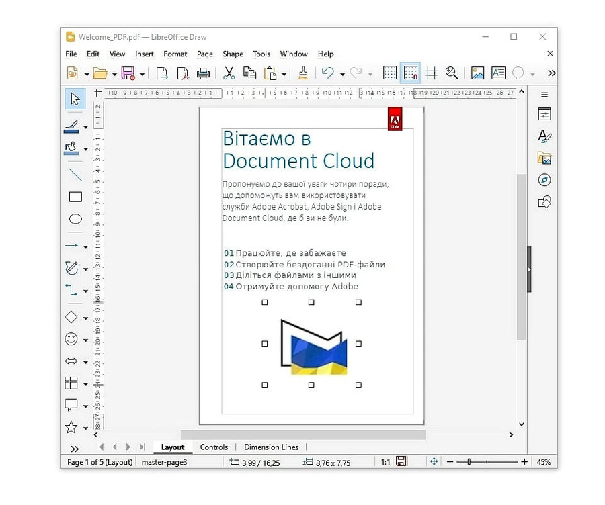605x505 pixels.
Task: Select the Connectors tool
Action: 71,290
